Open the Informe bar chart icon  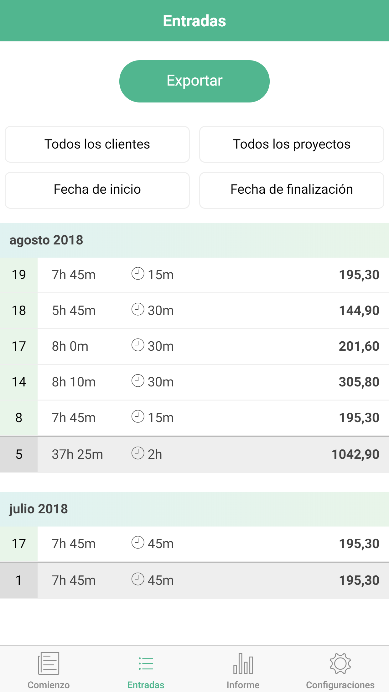(x=243, y=663)
